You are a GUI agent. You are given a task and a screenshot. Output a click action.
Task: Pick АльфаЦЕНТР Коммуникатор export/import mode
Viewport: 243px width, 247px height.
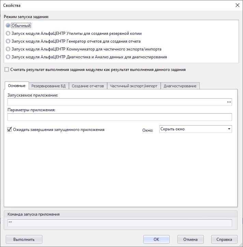(8, 49)
